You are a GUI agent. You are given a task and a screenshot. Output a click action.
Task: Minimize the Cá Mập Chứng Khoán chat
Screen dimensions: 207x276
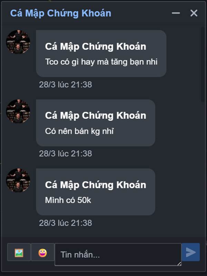click(x=176, y=13)
